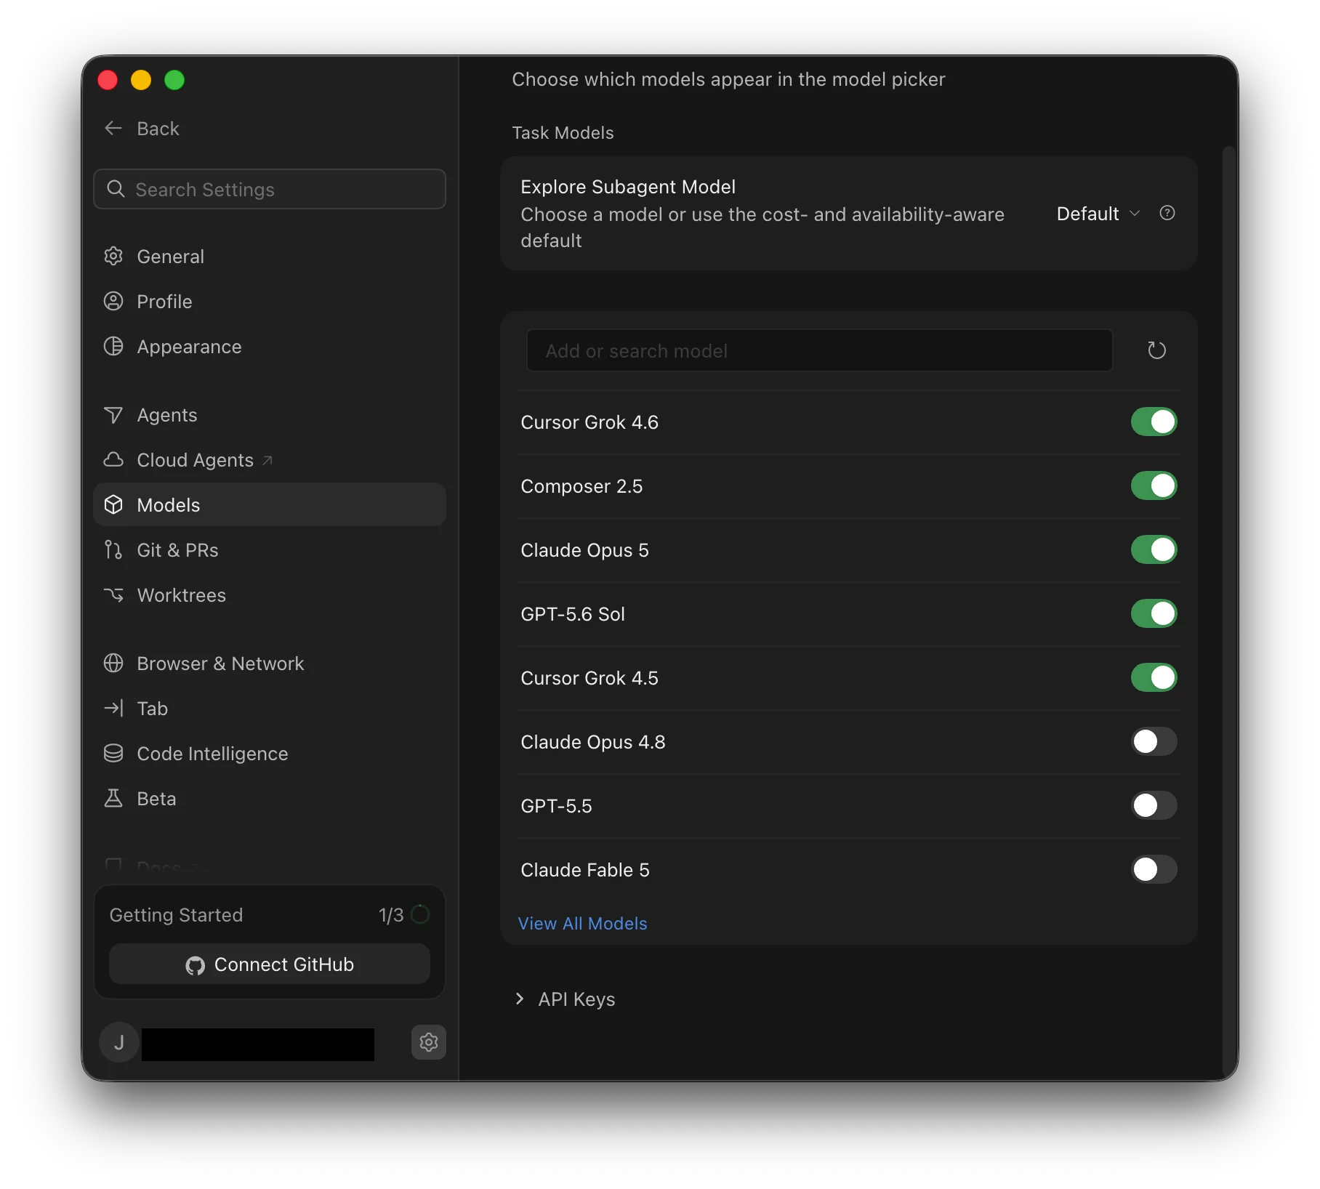
Task: Click the 1/3 progress count
Action: [391, 915]
